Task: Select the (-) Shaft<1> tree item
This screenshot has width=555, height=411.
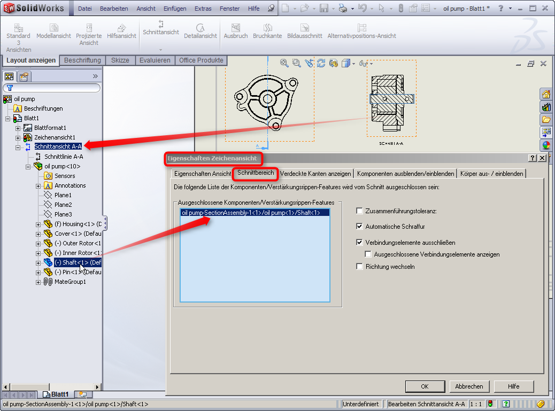Action: pos(78,262)
